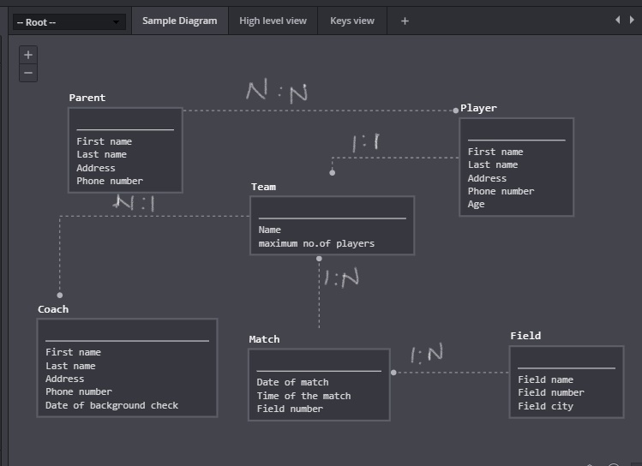Click 'Address' in Player entity

click(487, 178)
